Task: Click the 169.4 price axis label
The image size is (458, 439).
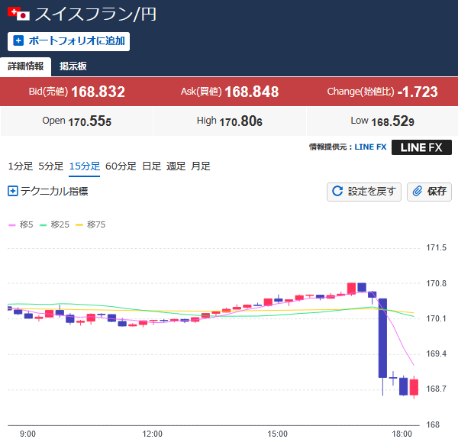Action: pos(437,353)
